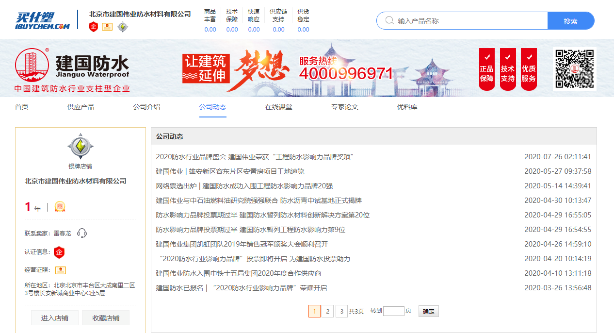The image size is (614, 333).
Task: Open the 优料库 tab
Action: click(x=407, y=107)
